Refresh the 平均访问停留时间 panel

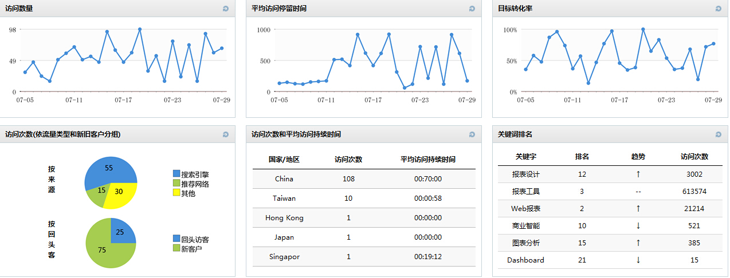(x=472, y=9)
